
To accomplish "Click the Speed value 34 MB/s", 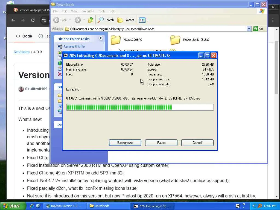I will [208, 69].
